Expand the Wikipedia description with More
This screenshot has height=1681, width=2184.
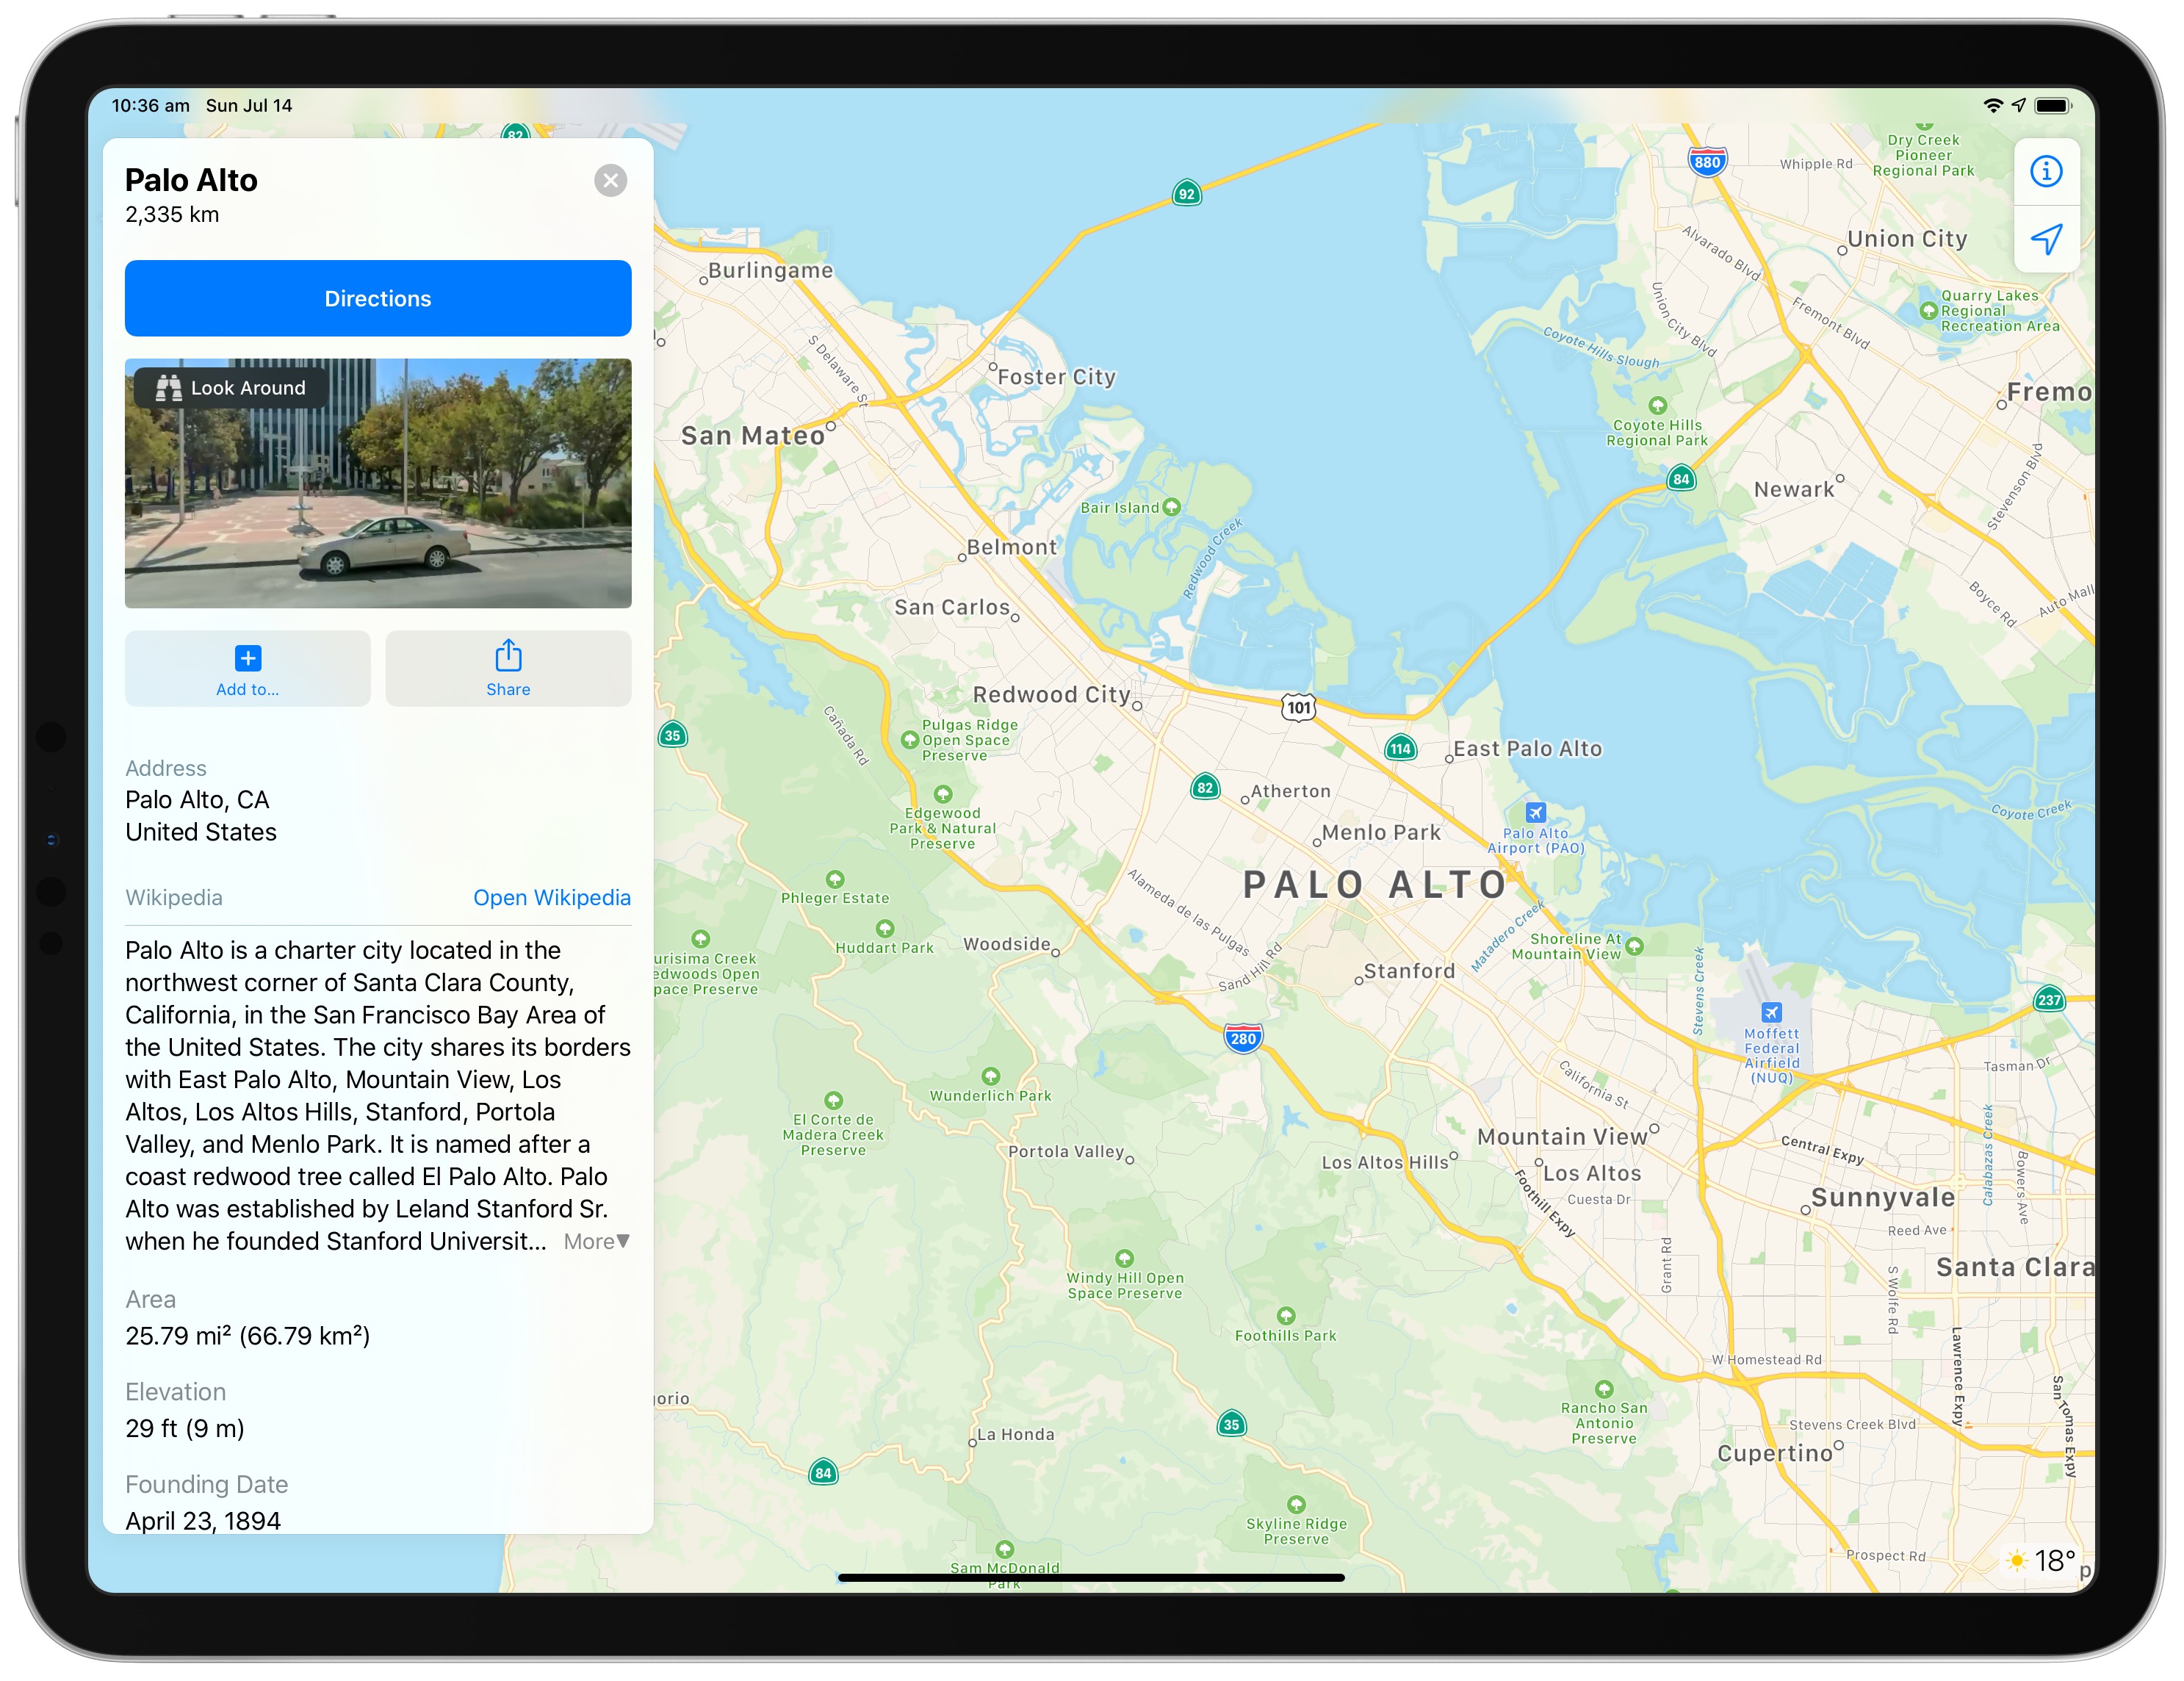click(596, 1241)
